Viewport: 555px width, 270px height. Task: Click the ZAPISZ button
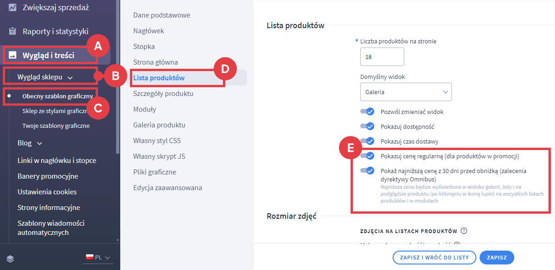click(497, 258)
